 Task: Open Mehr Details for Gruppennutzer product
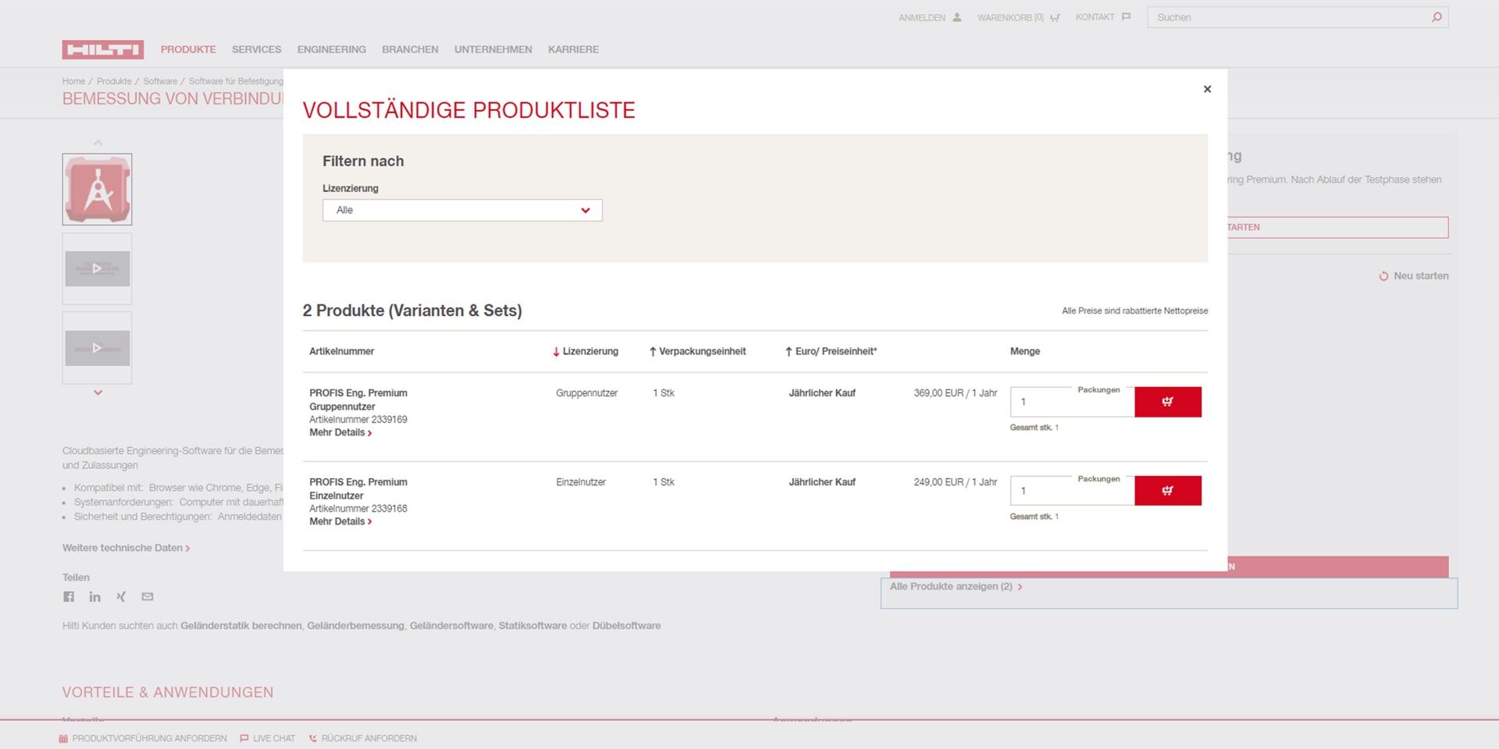click(x=340, y=433)
